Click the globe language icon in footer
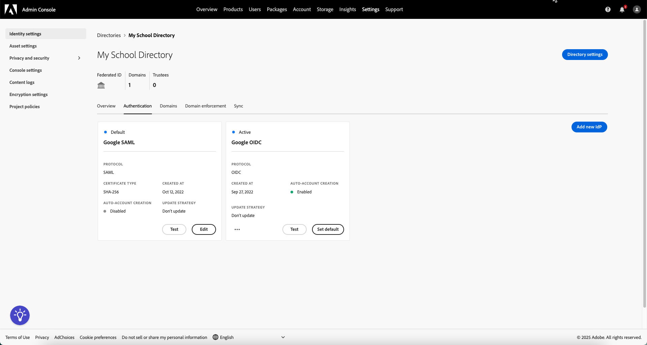 coord(216,337)
